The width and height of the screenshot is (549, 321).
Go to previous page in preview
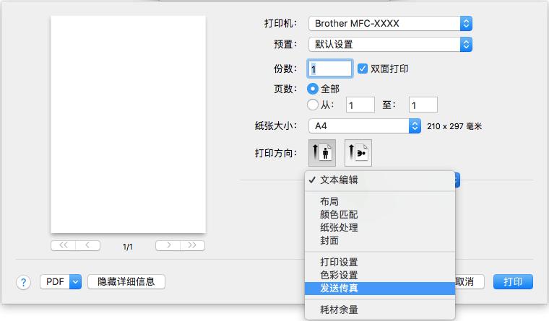pyautogui.click(x=88, y=245)
